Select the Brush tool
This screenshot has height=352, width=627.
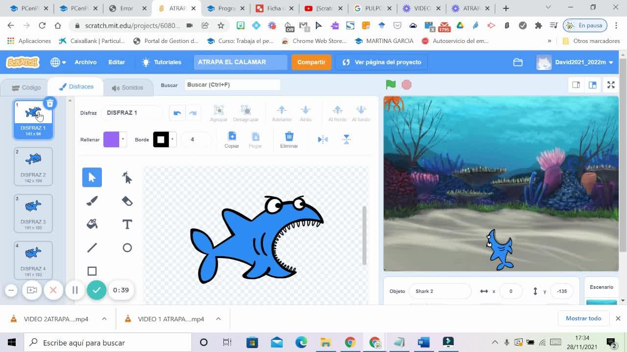pos(92,201)
